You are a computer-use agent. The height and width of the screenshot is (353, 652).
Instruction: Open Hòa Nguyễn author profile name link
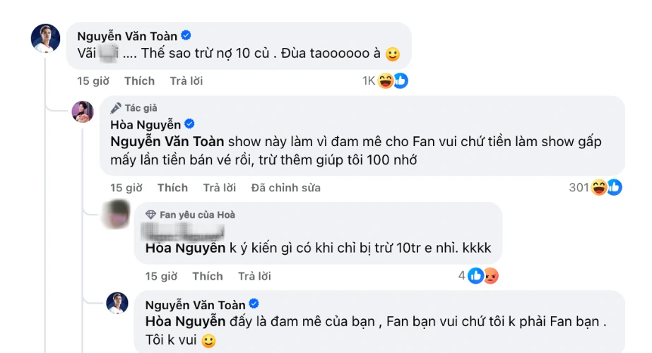pos(146,124)
